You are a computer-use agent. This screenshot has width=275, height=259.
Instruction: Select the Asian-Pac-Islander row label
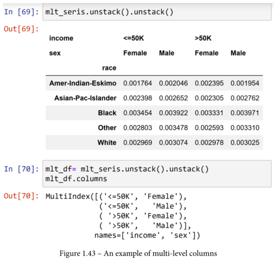coord(85,98)
